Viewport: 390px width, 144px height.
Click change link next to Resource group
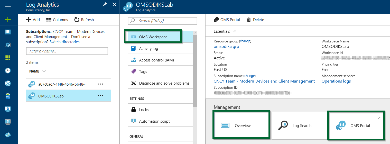(x=245, y=41)
